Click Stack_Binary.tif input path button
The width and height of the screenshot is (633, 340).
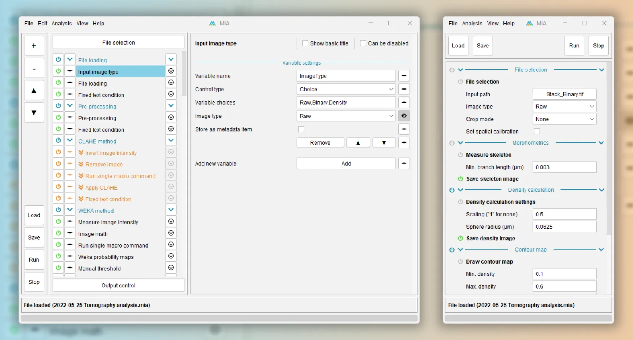point(564,94)
